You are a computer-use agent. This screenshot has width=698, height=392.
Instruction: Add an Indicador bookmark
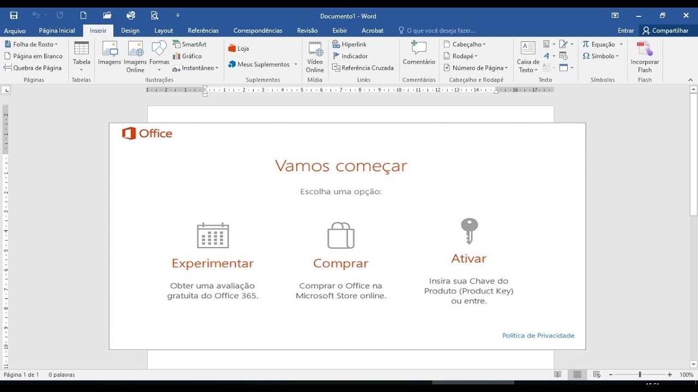click(x=350, y=56)
